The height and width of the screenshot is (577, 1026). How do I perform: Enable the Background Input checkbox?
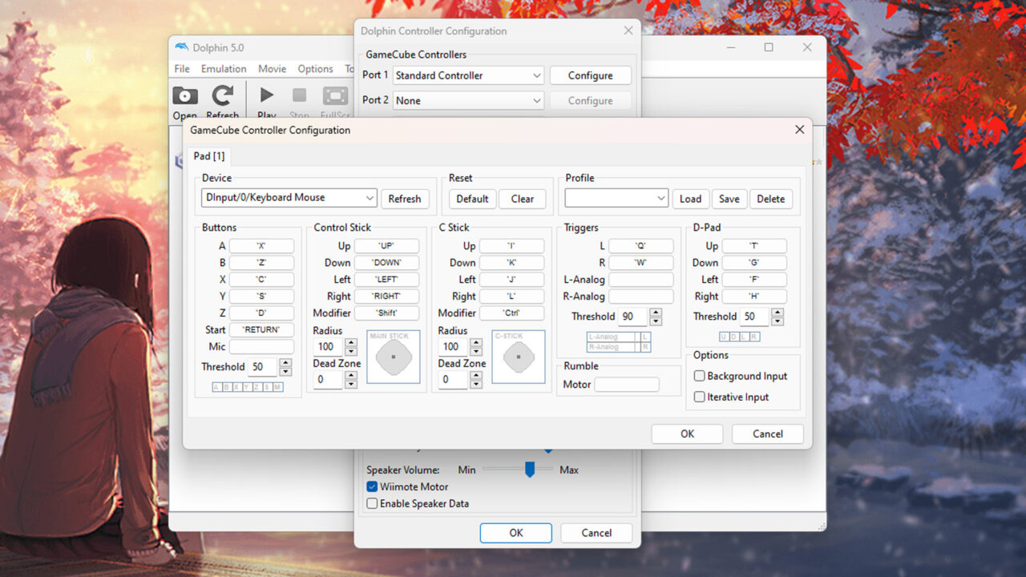pyautogui.click(x=700, y=376)
